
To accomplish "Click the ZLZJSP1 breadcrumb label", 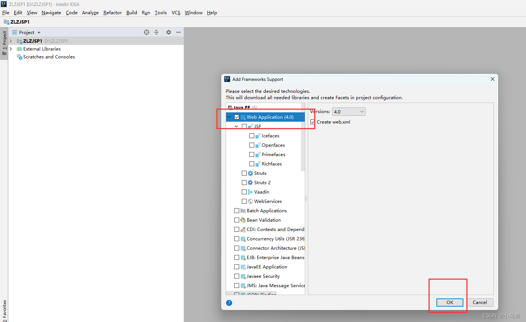I will (x=20, y=22).
